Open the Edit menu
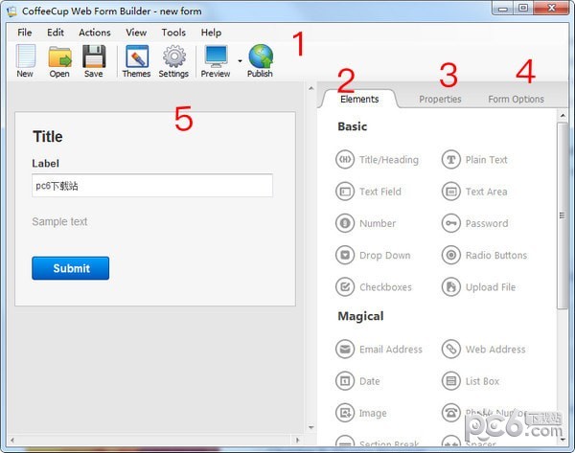 [56, 33]
